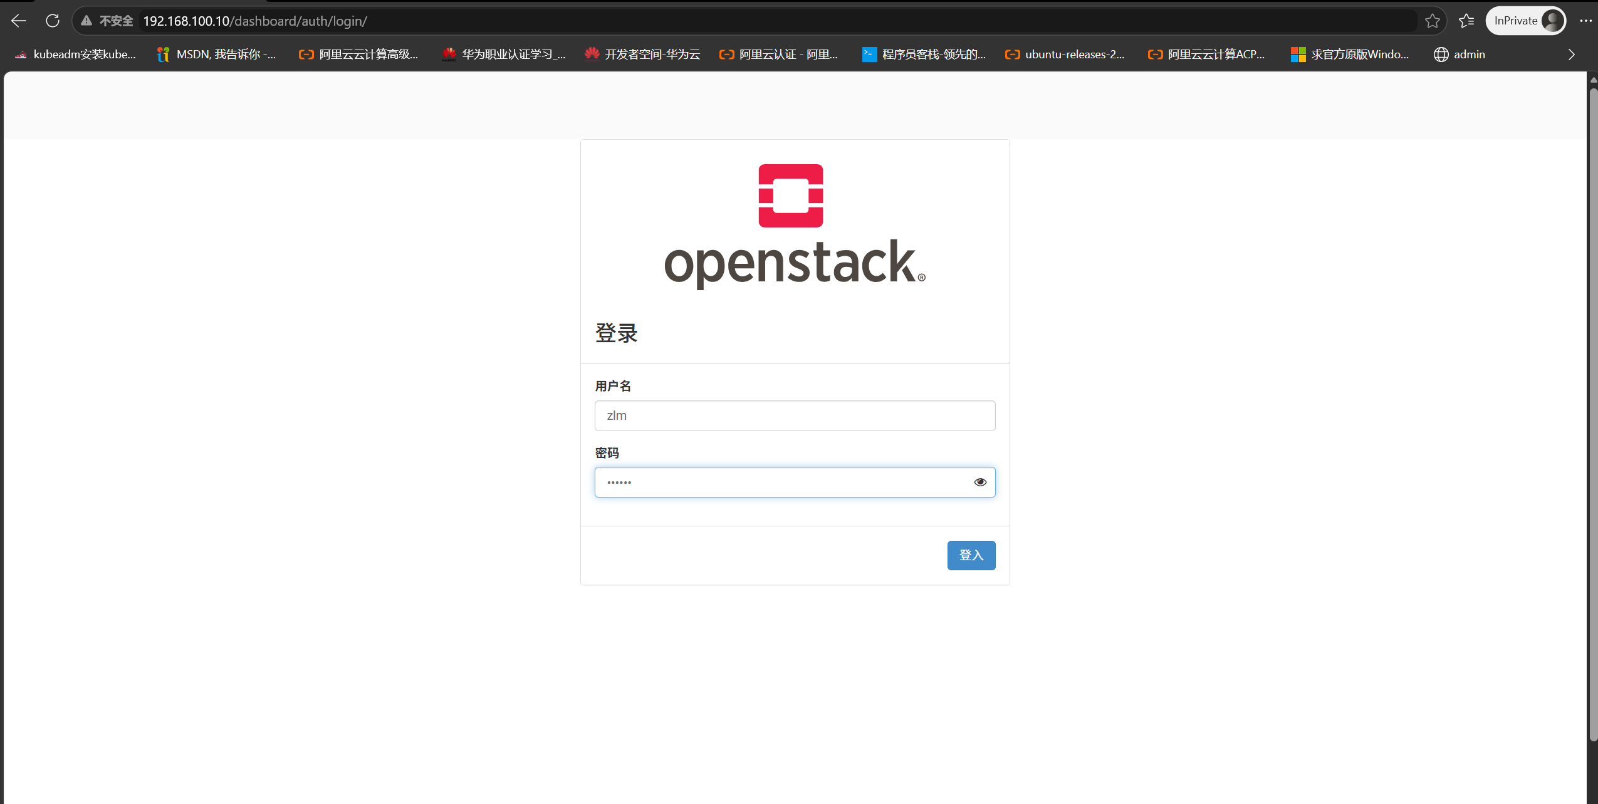Toggle password visibility eye icon
This screenshot has height=804, width=1598.
980,482
